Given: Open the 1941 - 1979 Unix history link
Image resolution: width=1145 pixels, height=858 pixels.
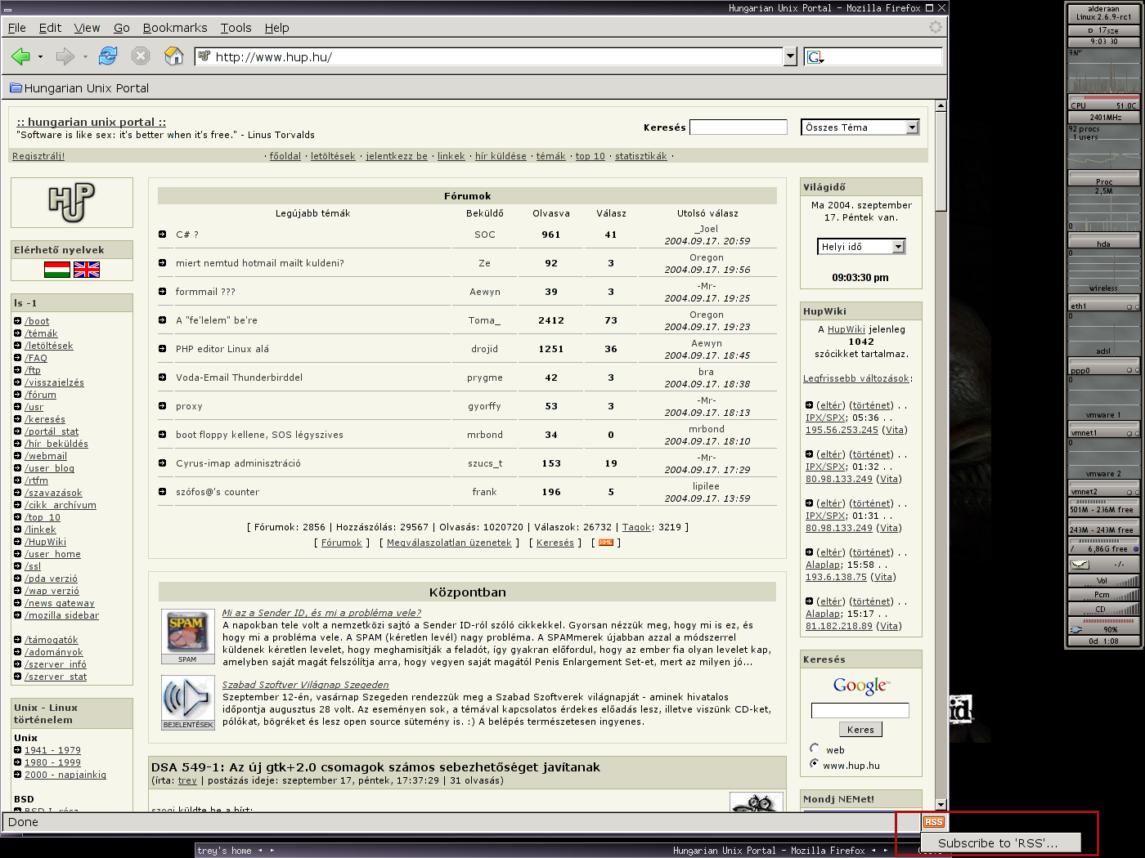Looking at the screenshot, I should coord(52,750).
